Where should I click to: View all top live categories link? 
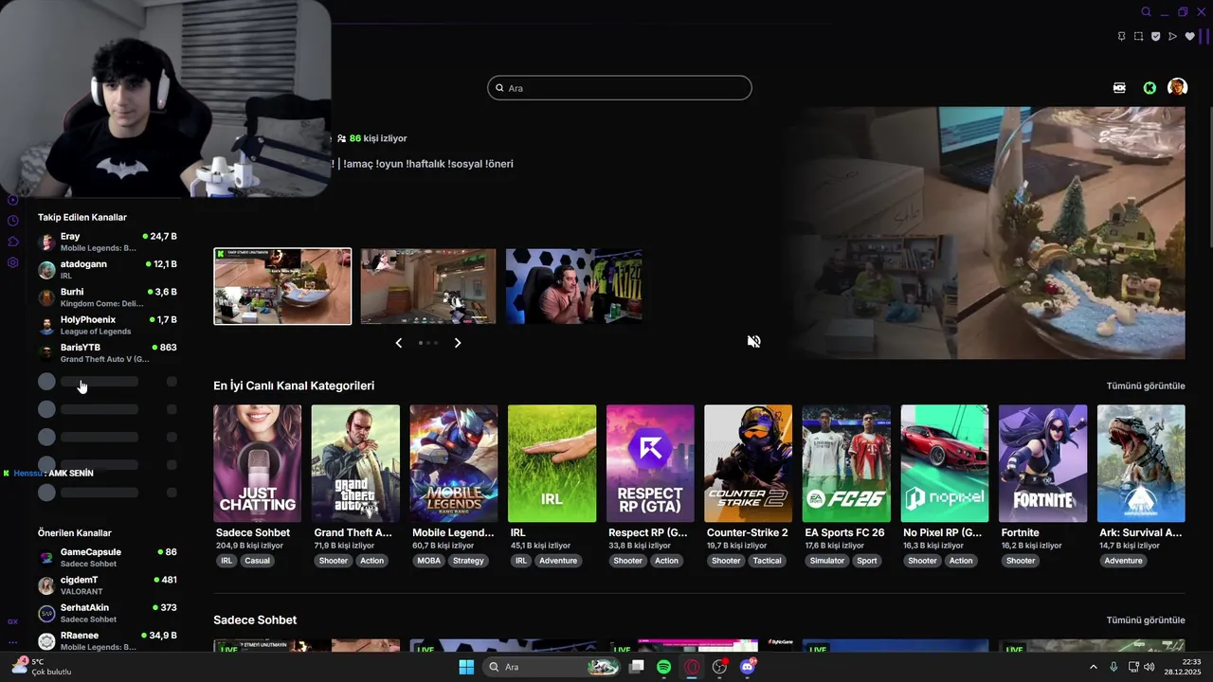point(1146,386)
